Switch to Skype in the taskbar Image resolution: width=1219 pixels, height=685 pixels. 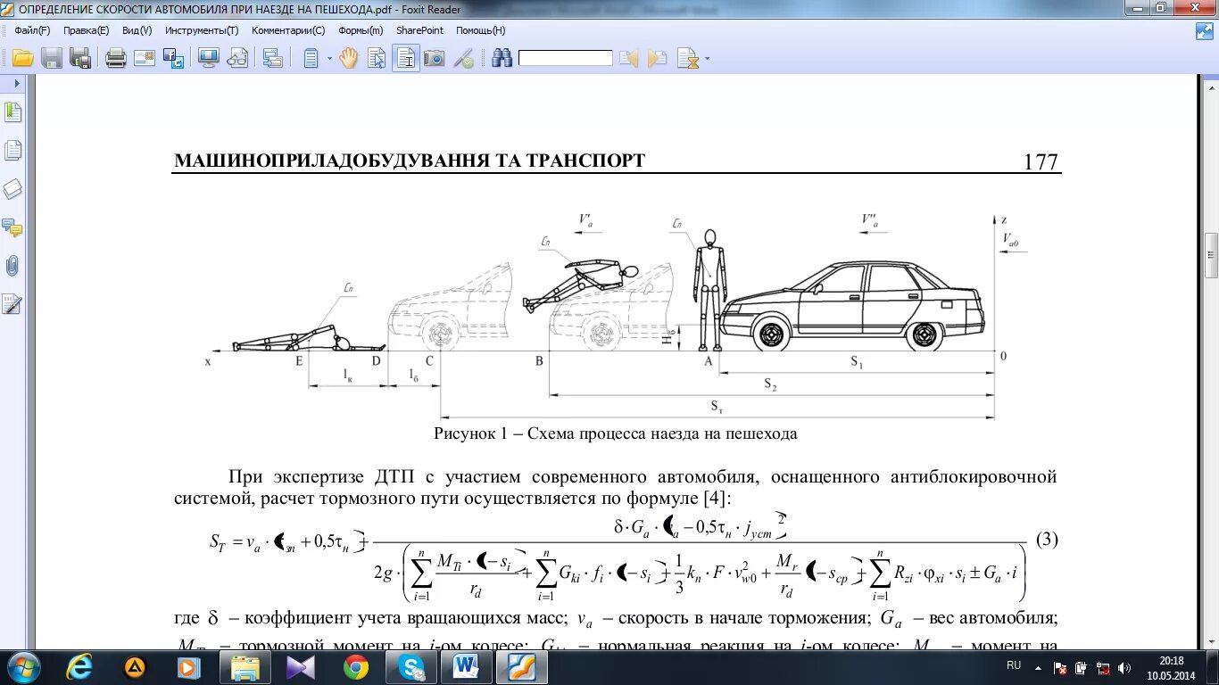(x=411, y=667)
